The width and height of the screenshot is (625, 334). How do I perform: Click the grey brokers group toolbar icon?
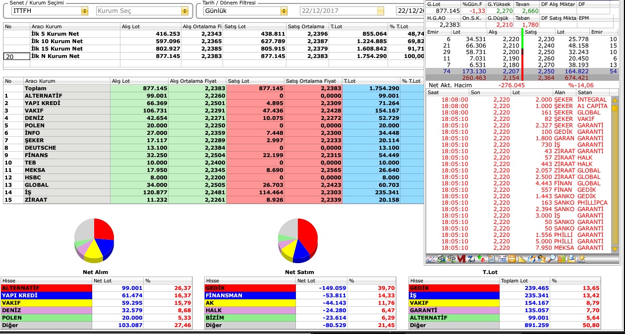tap(452, 259)
